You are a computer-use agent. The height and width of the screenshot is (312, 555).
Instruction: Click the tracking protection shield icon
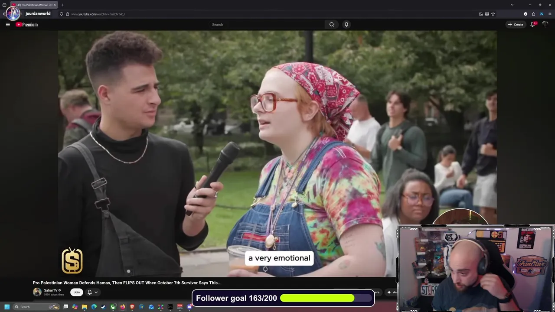coord(62,14)
